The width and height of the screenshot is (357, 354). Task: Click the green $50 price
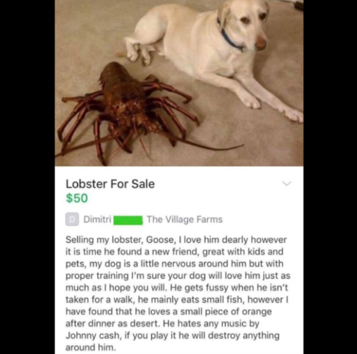[x=77, y=198]
